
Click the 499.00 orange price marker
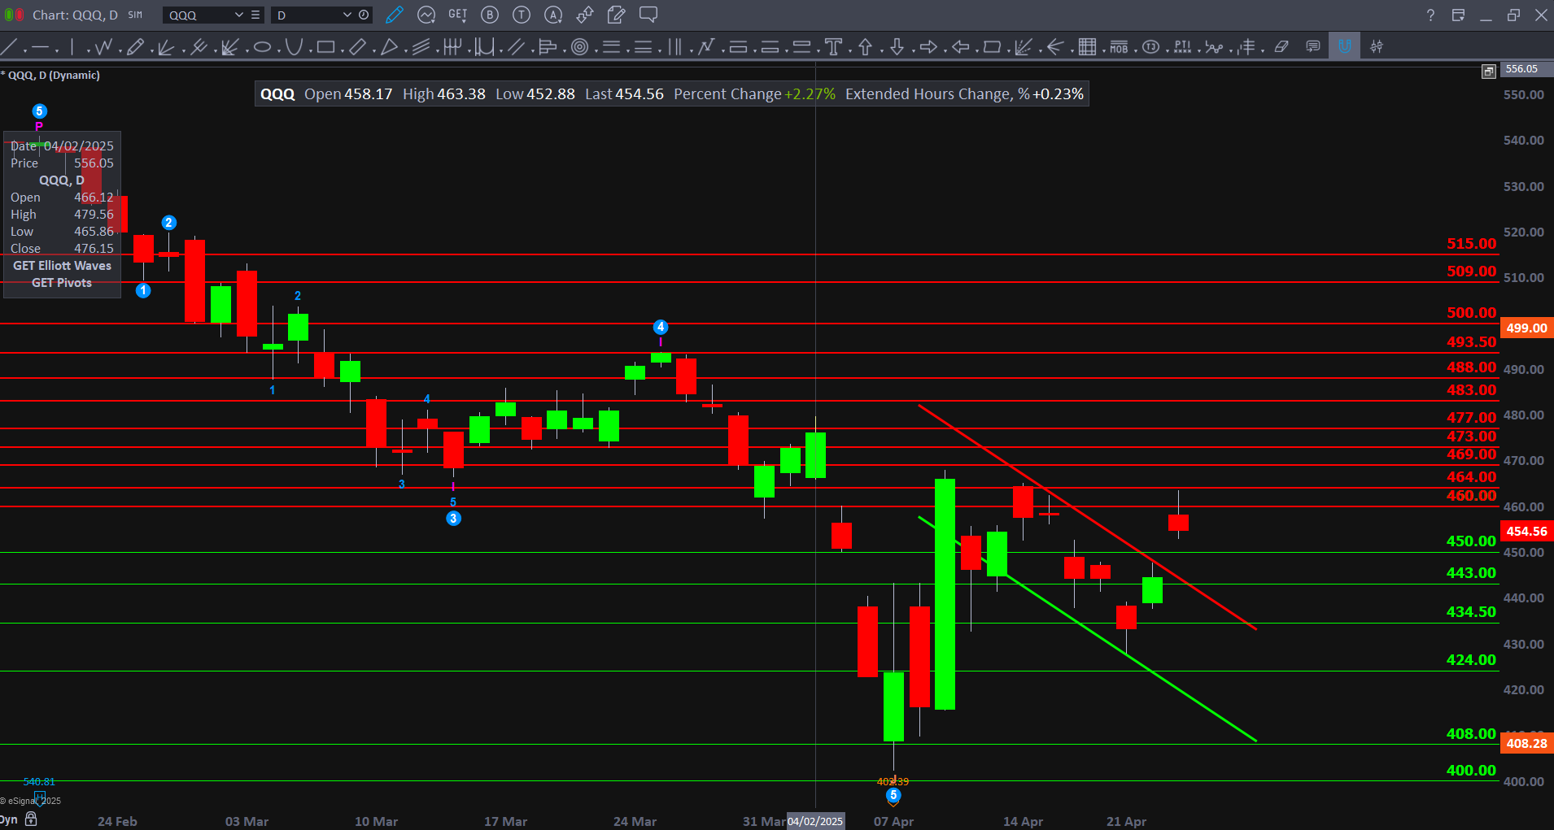click(x=1526, y=328)
